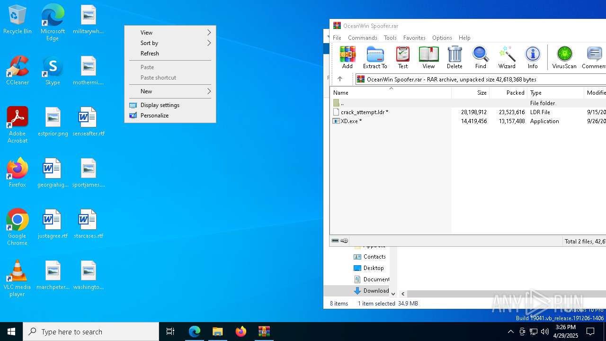Open Recycle Bin desktop icon
The image size is (606, 341).
[18, 20]
